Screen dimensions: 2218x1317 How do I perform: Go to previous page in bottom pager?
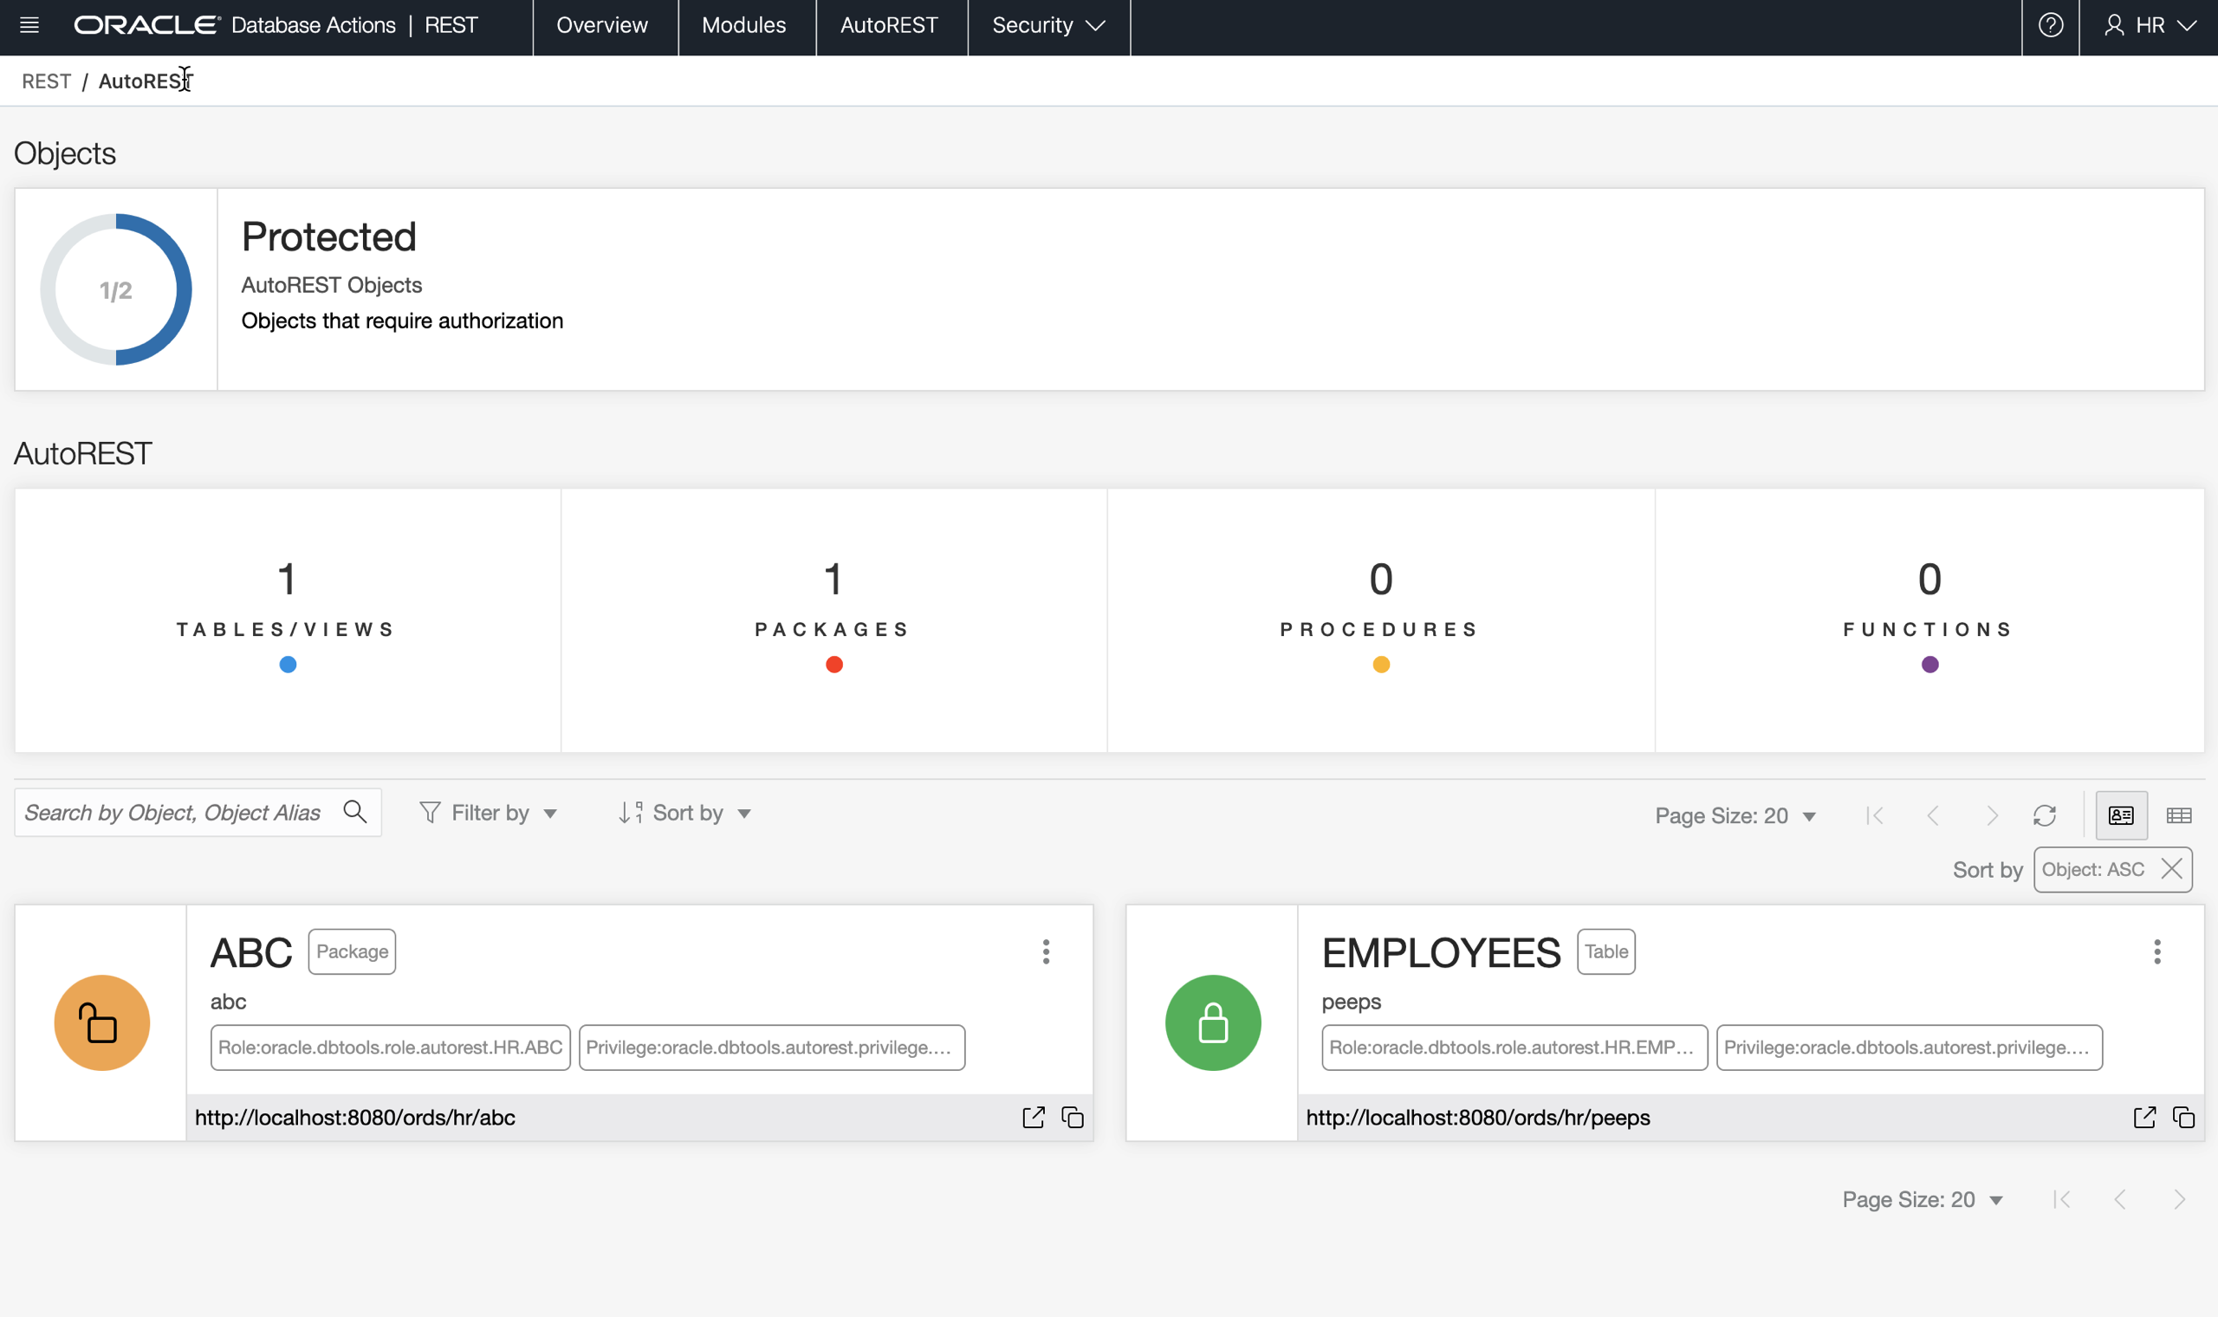point(2120,1200)
